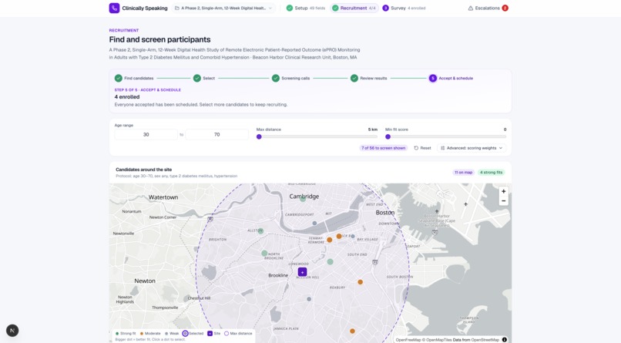Viewport: 621px width, 343px height.
Task: Click the Max distance slider handle
Action: 259,136
